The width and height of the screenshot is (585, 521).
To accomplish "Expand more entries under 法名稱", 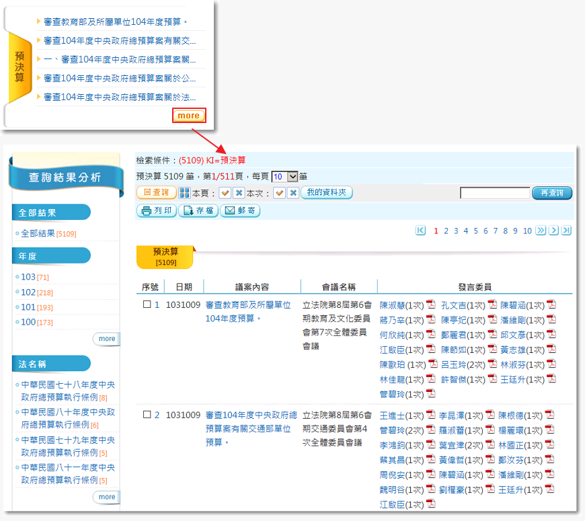I will coord(106,497).
